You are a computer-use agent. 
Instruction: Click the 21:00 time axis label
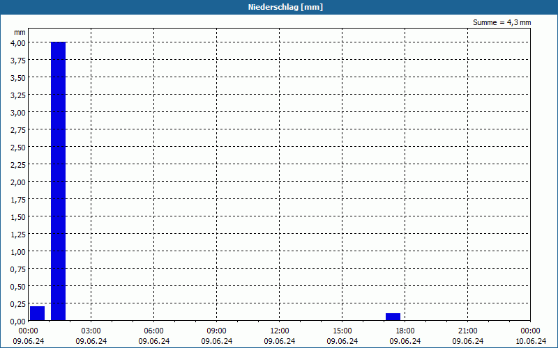467,331
